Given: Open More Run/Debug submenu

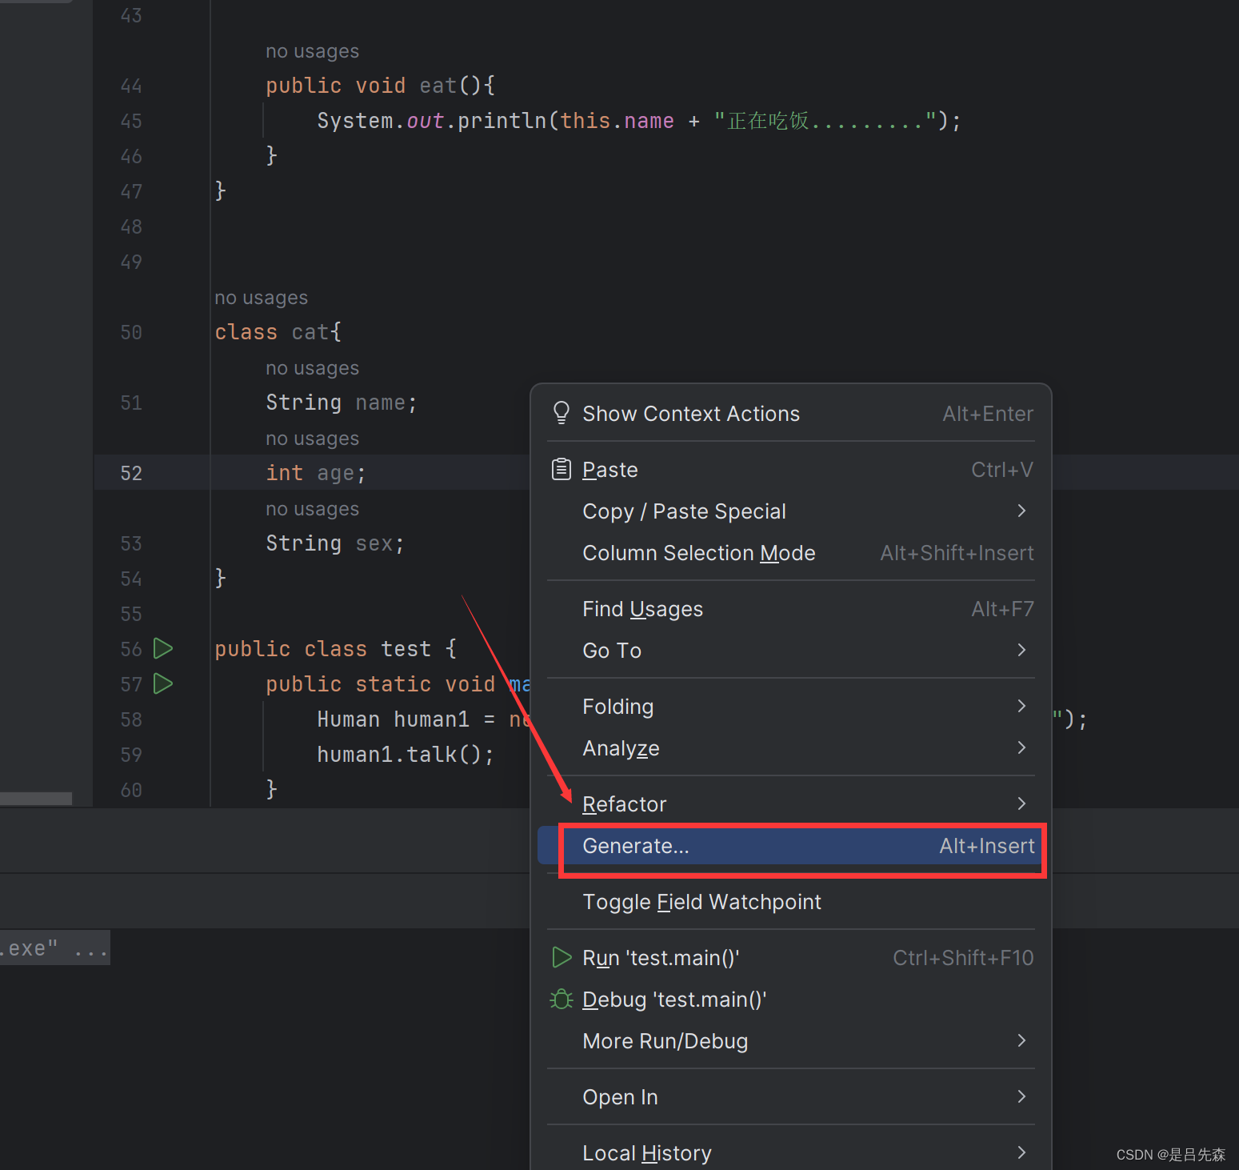Looking at the screenshot, I should (791, 1041).
